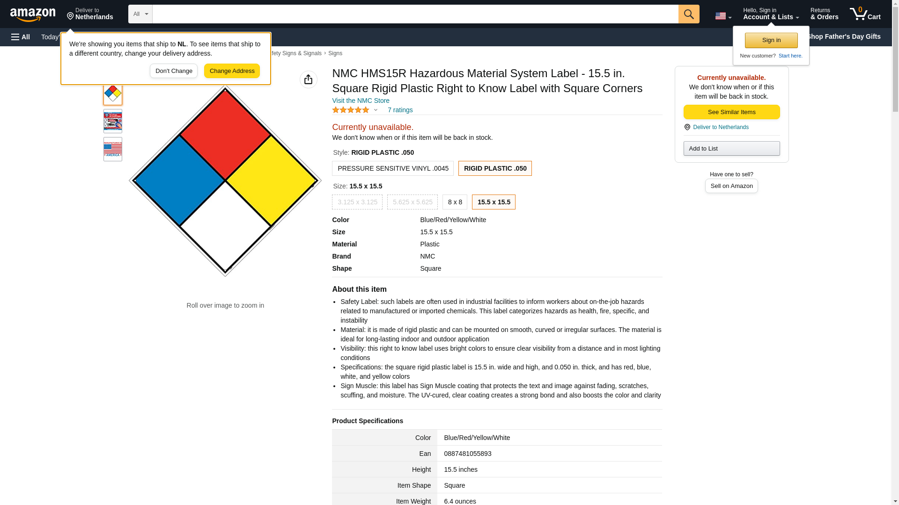Viewport: 899px width, 505px height.
Task: Click Visit the NMC Store link
Action: coord(361,101)
